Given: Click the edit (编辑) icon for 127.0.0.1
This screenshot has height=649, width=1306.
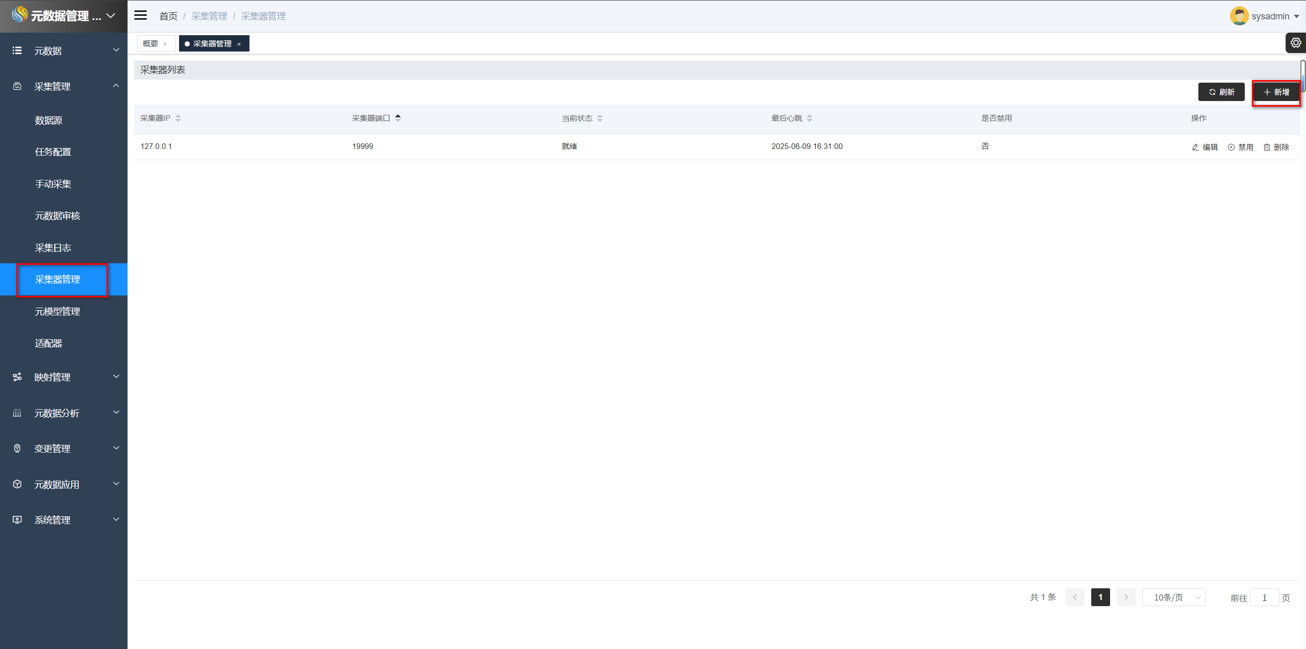Looking at the screenshot, I should pos(1195,147).
